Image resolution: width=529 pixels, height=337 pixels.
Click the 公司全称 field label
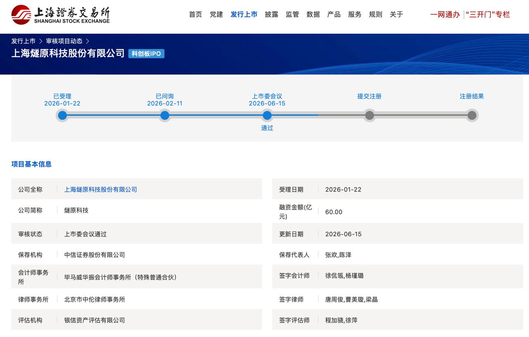point(30,189)
